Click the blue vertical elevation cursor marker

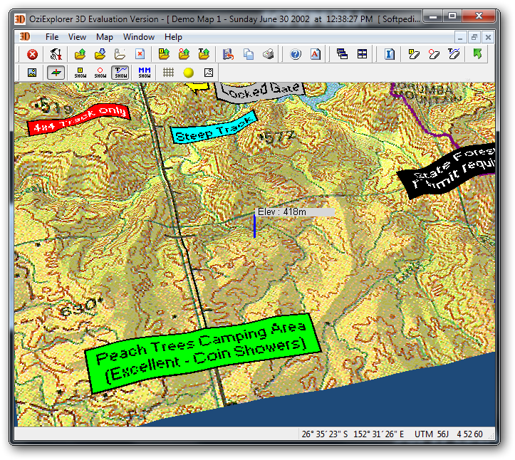pos(254,226)
